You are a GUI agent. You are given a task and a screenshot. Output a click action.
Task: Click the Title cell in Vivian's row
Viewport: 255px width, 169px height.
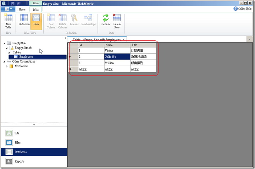point(143,50)
